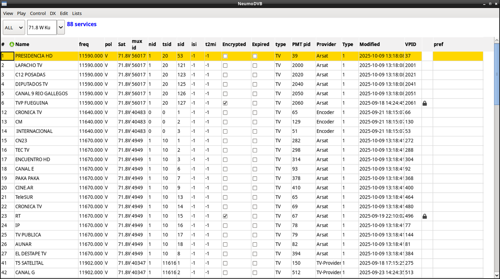The image size is (500, 279).
Task: Click the IP service name
Action: [x=18, y=225]
